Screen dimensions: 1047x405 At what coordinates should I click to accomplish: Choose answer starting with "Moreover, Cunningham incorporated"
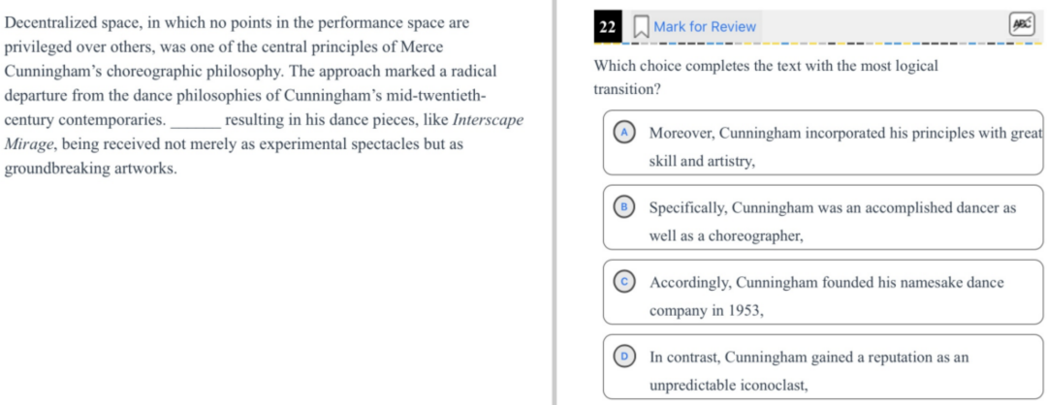[x=823, y=142]
